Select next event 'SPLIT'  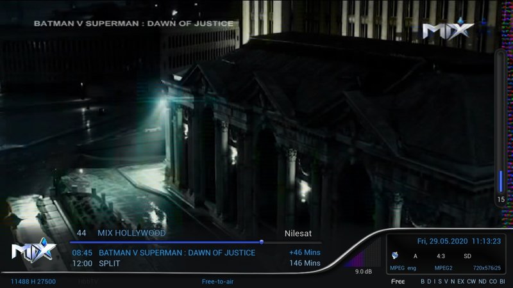click(109, 263)
